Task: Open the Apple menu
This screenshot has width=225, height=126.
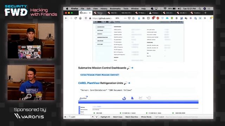Action: click(67, 8)
